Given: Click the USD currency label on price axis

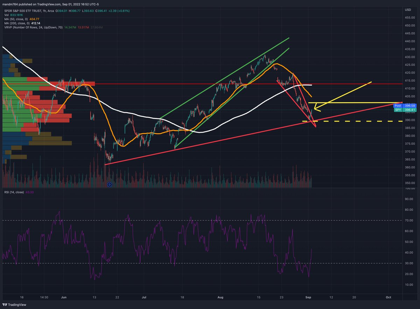Looking at the screenshot, I should (408, 9).
